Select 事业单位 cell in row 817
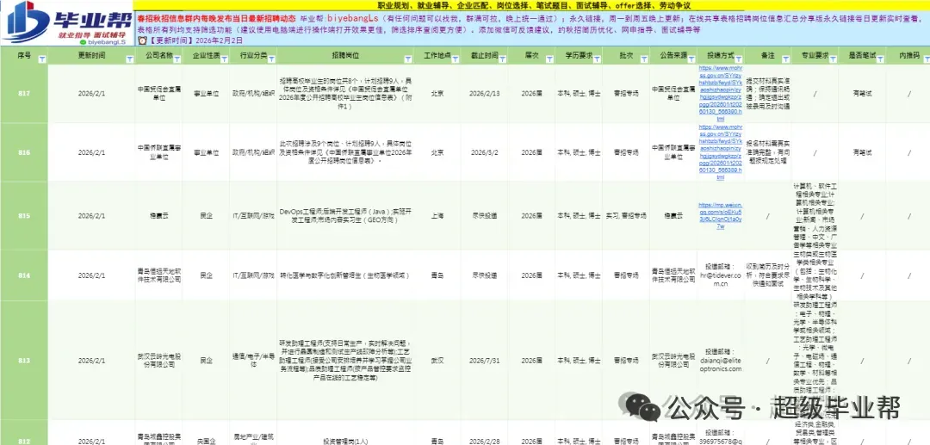 click(206, 93)
